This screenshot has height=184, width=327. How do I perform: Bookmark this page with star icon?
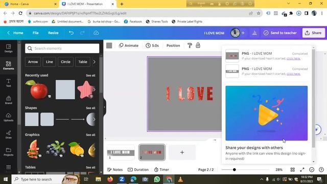pyautogui.click(x=259, y=13)
